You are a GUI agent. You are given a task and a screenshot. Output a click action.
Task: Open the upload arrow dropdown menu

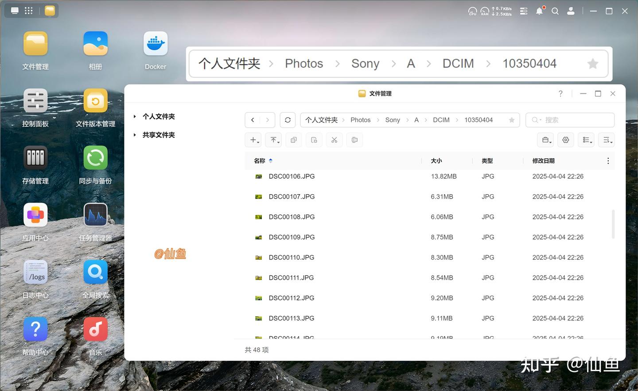273,140
